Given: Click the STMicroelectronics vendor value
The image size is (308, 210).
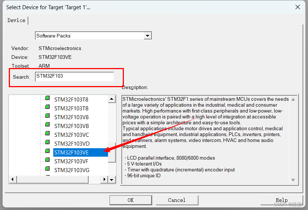Looking at the screenshot, I should [60, 49].
